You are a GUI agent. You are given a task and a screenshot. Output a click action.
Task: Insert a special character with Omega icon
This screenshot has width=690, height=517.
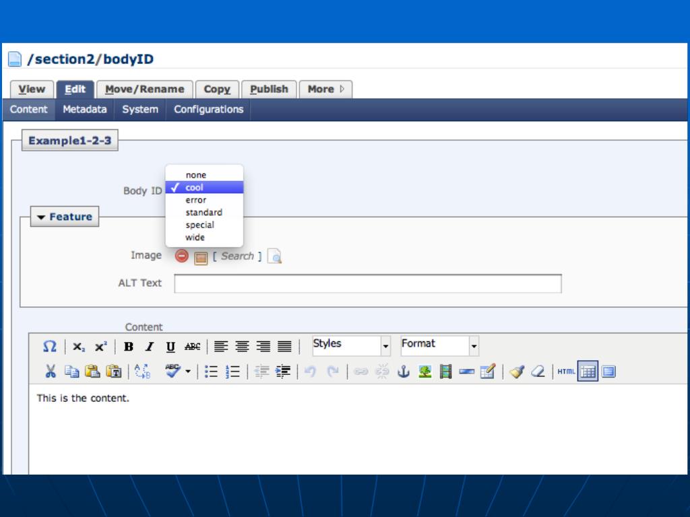tap(49, 347)
